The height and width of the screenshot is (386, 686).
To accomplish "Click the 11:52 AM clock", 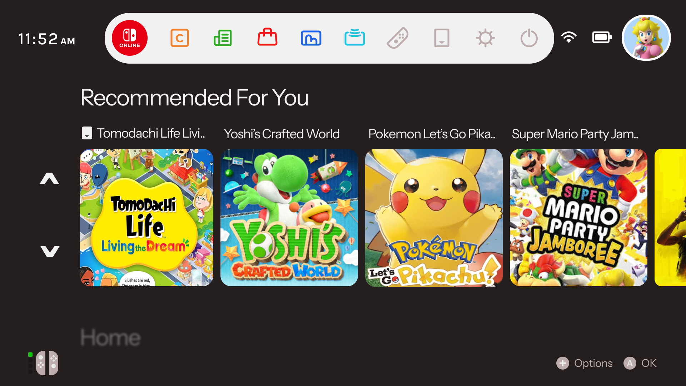I will tap(46, 39).
